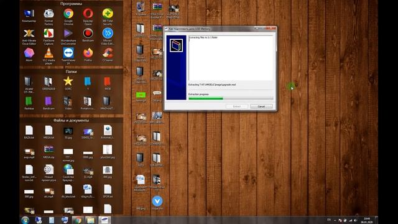Open Google Chrome desktop shortcut
Screen dimensions: 398x224
[x=68, y=17]
